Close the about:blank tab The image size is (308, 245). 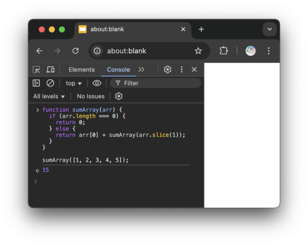point(183,29)
